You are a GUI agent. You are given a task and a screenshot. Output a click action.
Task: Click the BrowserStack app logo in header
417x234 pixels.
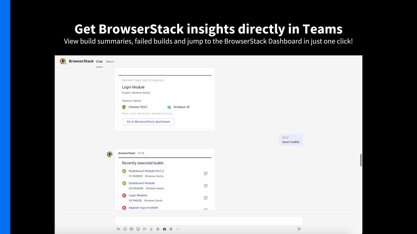coord(63,61)
